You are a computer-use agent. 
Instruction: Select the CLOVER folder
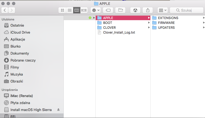(x=123, y=27)
